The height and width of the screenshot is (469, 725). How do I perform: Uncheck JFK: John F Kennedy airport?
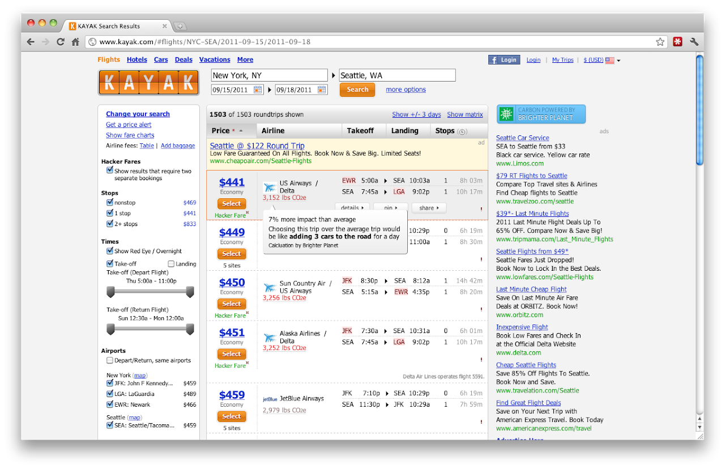click(110, 383)
